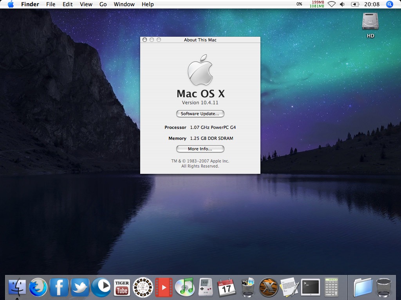
Task: Click the More Info button
Action: click(x=200, y=149)
